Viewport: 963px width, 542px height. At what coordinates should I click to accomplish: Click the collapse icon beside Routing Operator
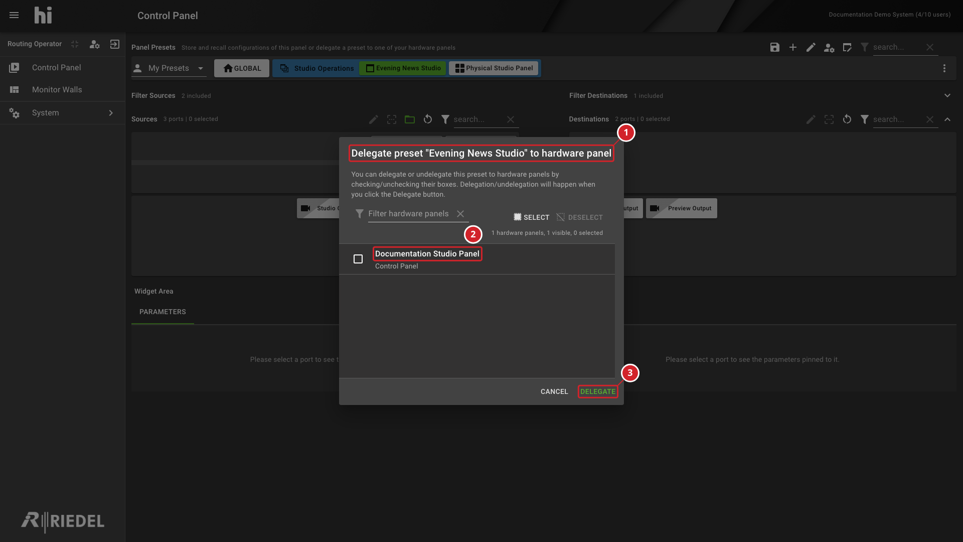(x=75, y=44)
